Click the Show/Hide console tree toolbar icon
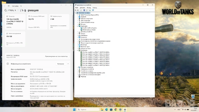 tap(81, 10)
